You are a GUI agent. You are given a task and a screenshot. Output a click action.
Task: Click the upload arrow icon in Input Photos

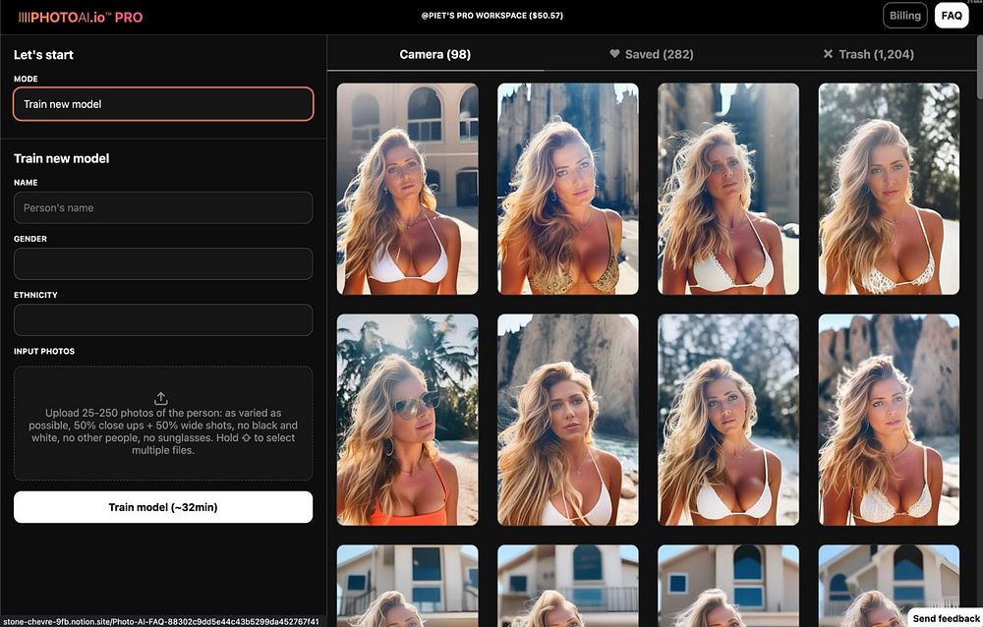point(160,398)
